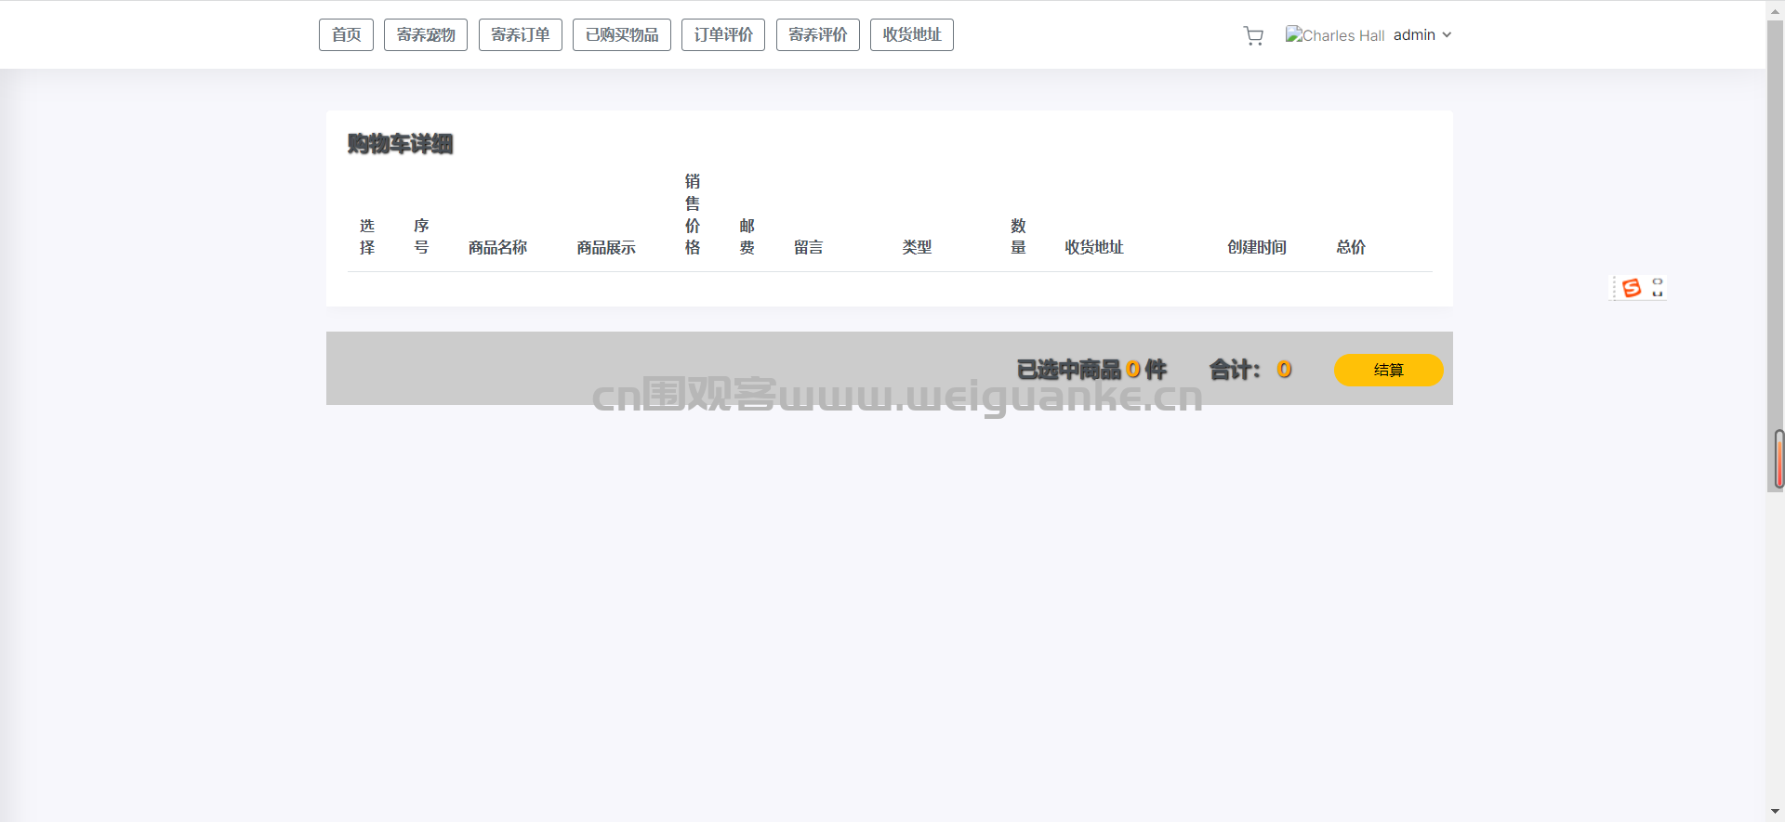
Task: Click the 合计 total amount text
Action: (1250, 370)
